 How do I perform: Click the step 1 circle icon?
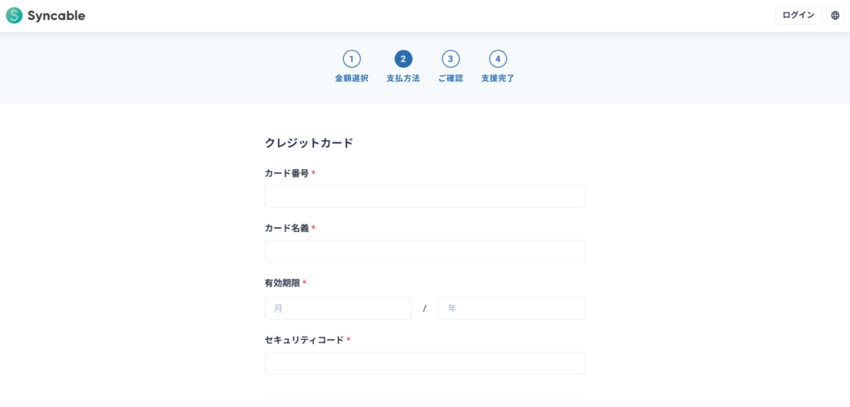352,59
